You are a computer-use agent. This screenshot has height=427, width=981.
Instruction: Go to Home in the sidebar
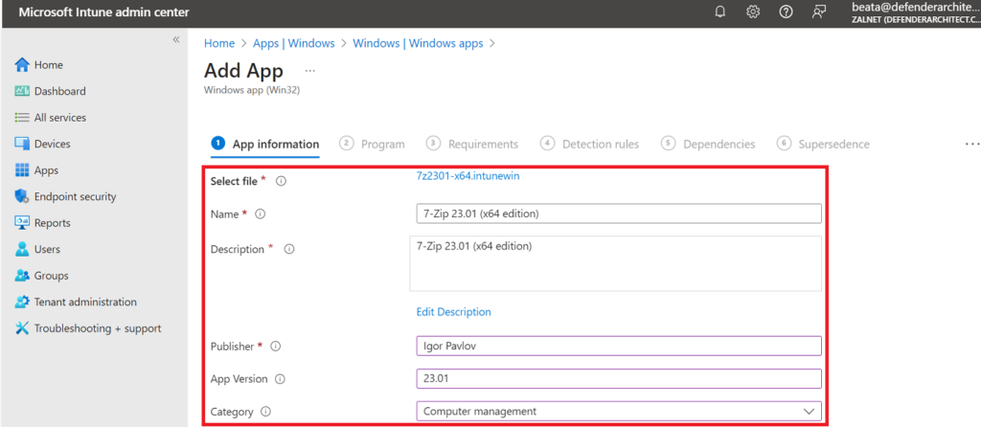pyautogui.click(x=49, y=65)
